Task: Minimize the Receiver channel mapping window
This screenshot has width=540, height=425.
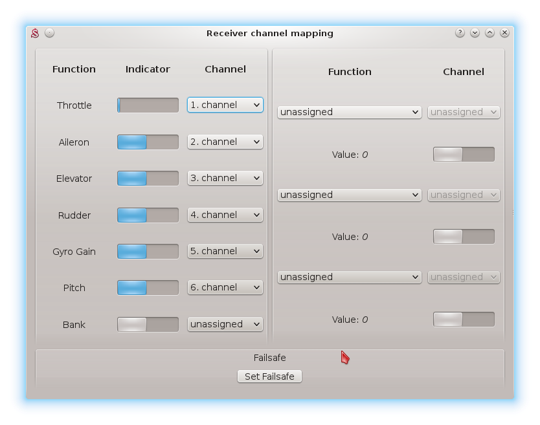Action: pyautogui.click(x=475, y=33)
